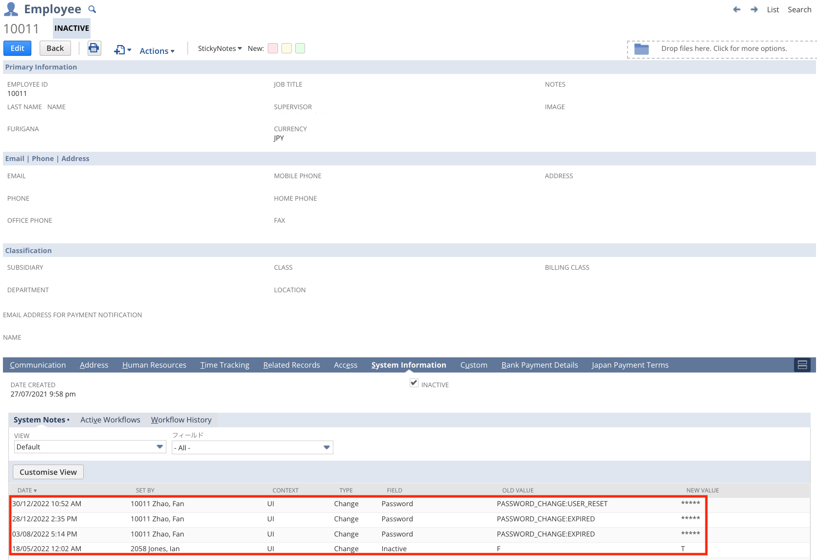817x560 pixels.
Task: Toggle subtab layout view icon
Action: point(802,365)
